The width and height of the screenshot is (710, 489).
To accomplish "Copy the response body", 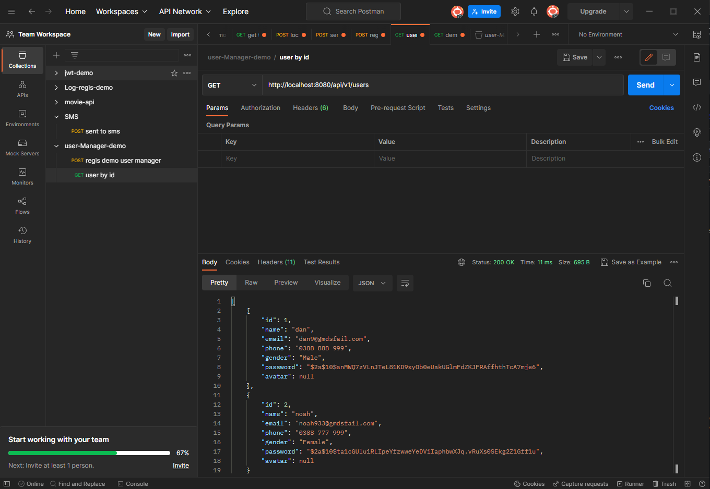I will (647, 283).
